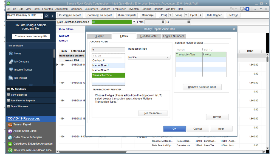Open My Company shortcut icon
Image resolution: width=274 pixels, height=154 pixels.
click(11, 61)
